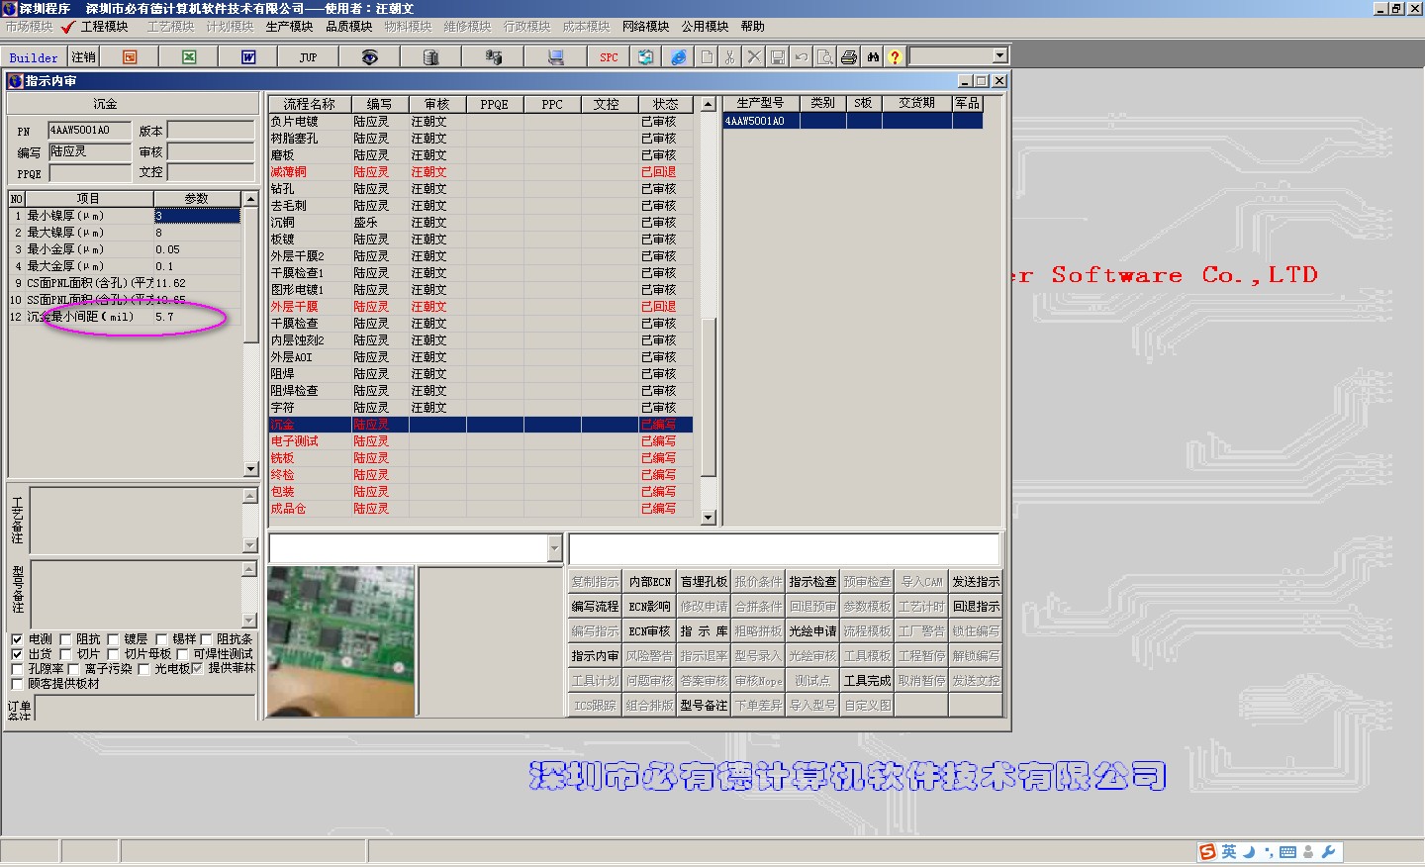This screenshot has height=867, width=1425.
Task: Click the database cylinder toolbar icon
Action: click(x=430, y=57)
